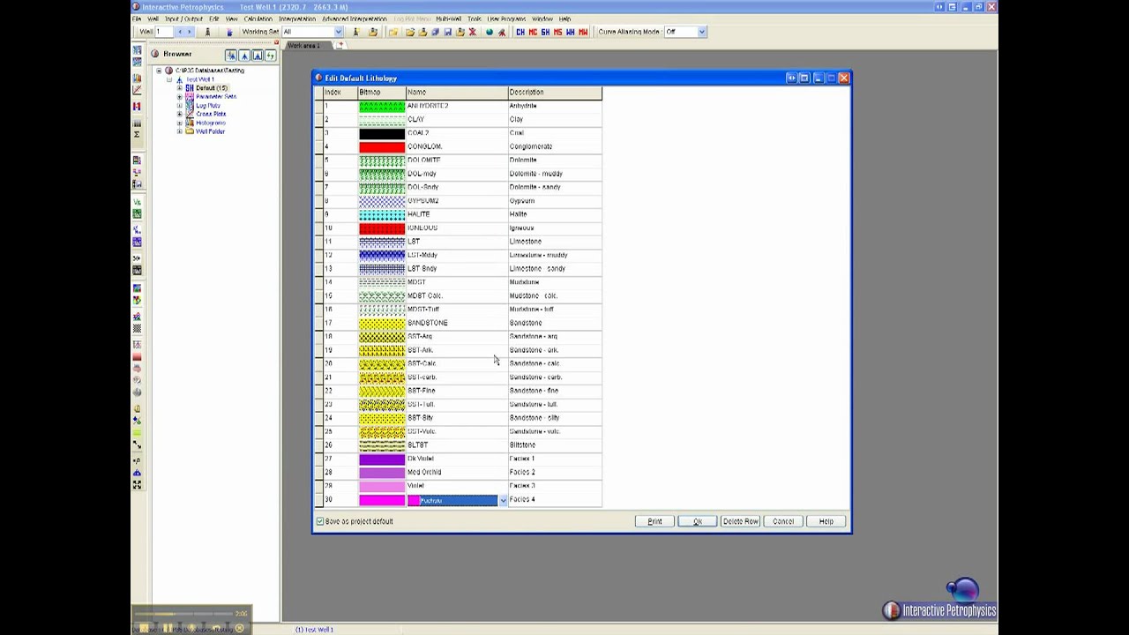
Task: Click the Sigma icon in left sidebar
Action: (137, 134)
